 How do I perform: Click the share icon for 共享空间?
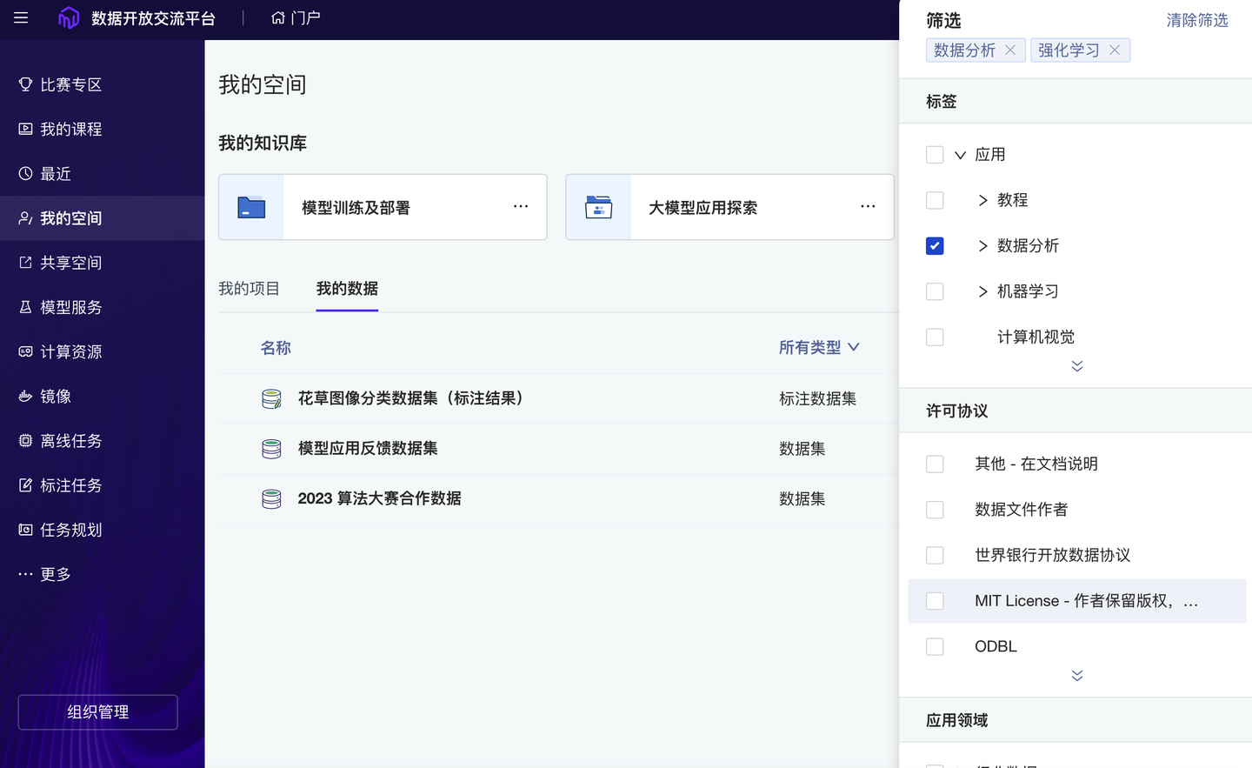(x=25, y=262)
